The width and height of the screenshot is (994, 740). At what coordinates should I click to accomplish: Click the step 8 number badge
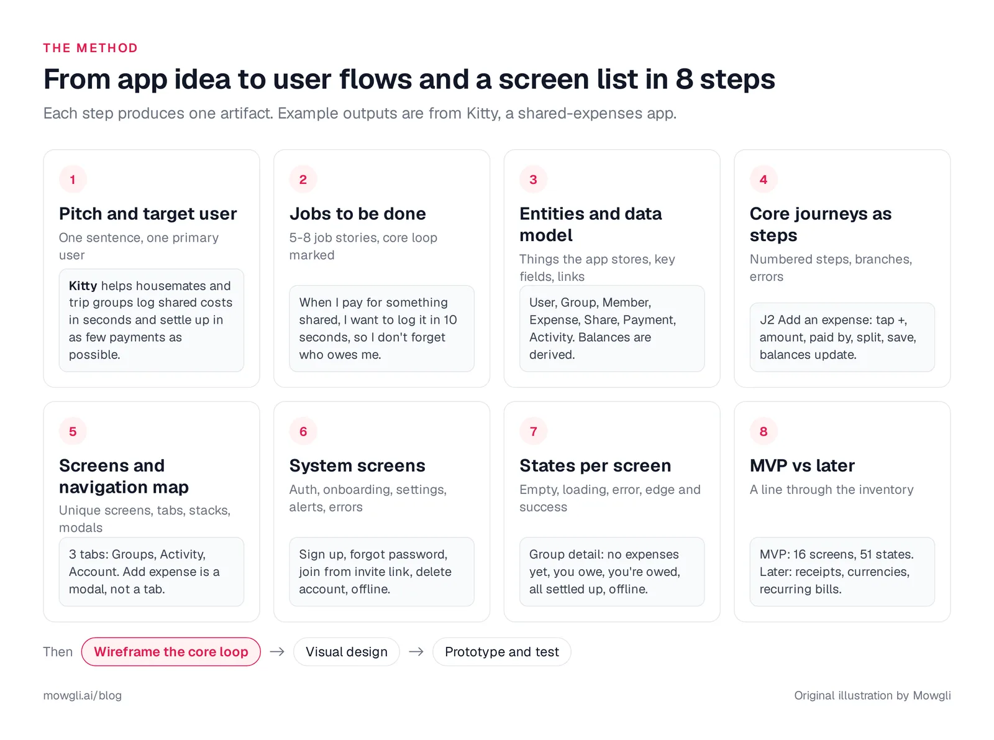[764, 431]
